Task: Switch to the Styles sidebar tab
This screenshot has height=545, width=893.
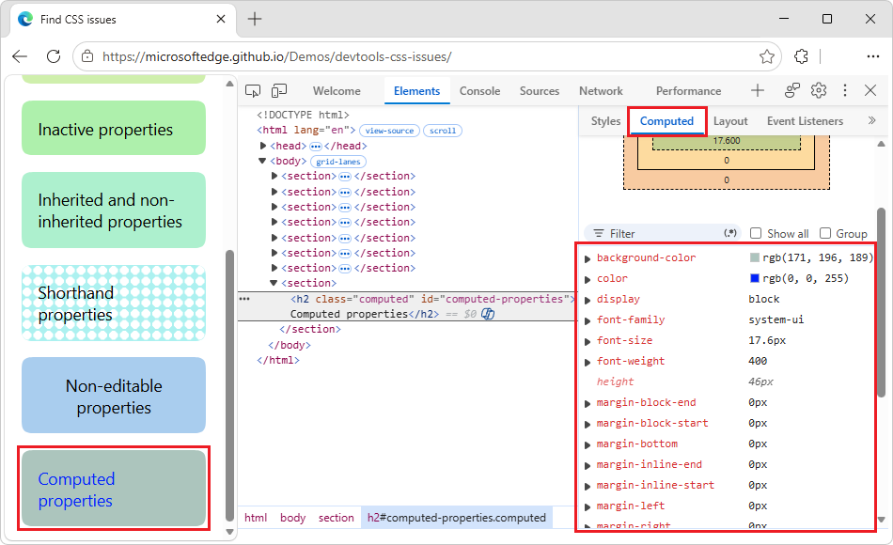Action: (x=605, y=120)
